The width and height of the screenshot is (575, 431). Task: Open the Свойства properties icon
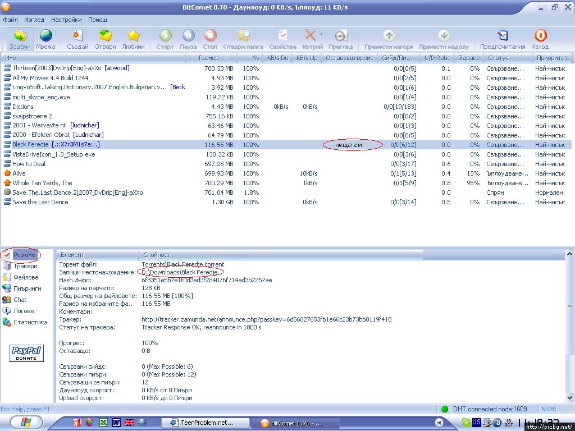click(x=283, y=35)
